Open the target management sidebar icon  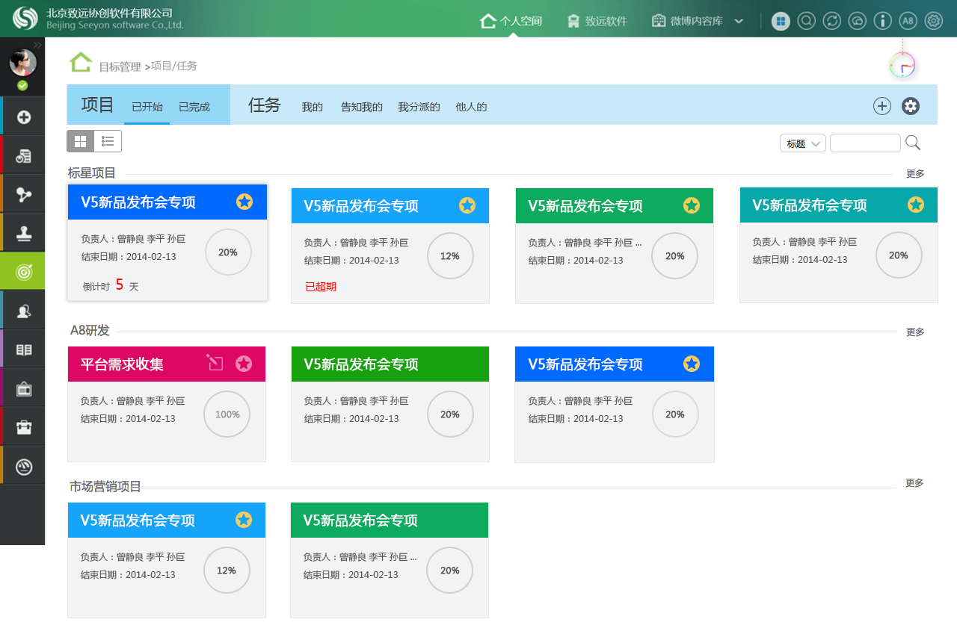pos(23,272)
